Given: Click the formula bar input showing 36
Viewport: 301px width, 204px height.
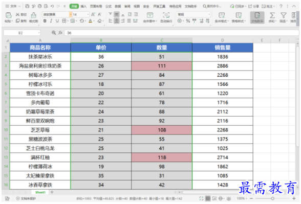Looking at the screenshot, I should point(182,33).
